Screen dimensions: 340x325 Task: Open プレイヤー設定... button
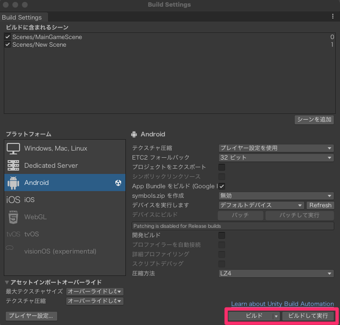tap(31, 316)
